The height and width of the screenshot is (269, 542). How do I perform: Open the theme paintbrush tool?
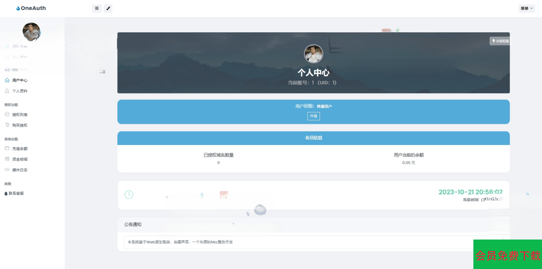(x=108, y=8)
